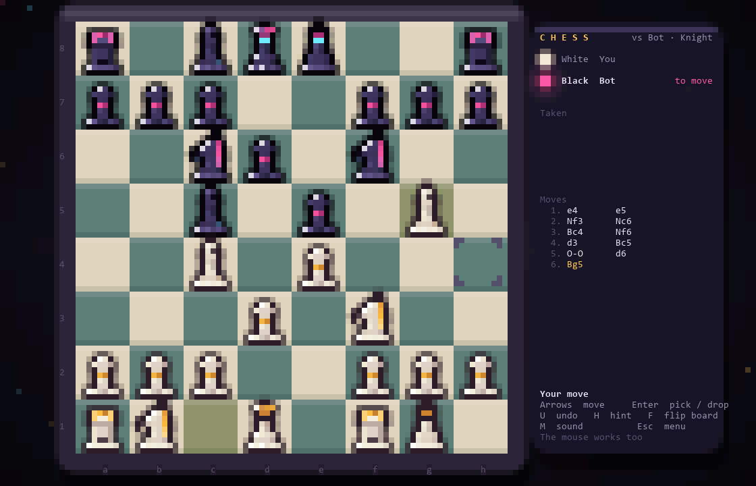The width and height of the screenshot is (756, 486).
Task: Select the black knight on c6
Action: coord(210,156)
